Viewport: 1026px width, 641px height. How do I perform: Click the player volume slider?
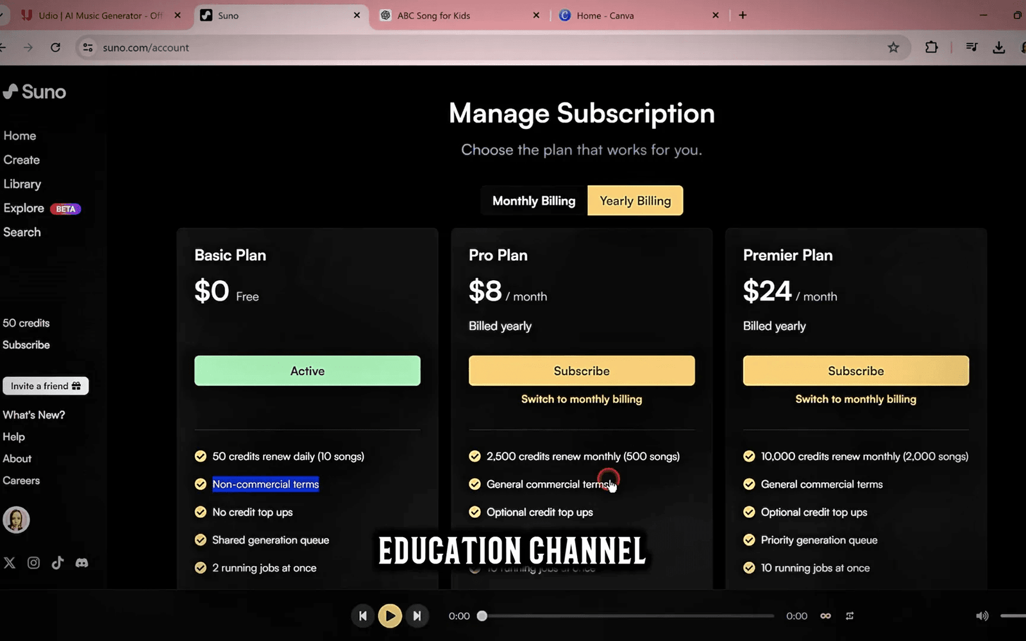[1013, 616]
